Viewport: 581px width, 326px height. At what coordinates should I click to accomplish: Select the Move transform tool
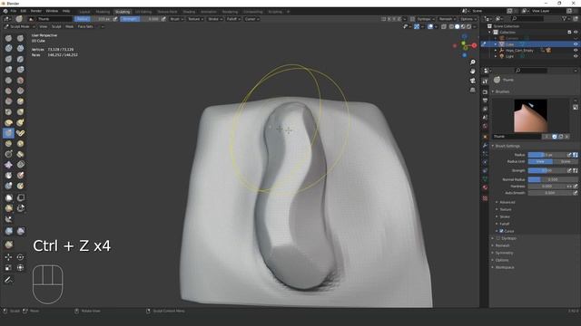tap(8, 257)
